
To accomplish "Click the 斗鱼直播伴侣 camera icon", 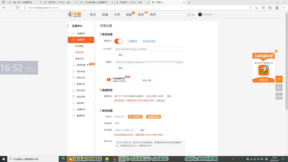I will (x=109, y=80).
